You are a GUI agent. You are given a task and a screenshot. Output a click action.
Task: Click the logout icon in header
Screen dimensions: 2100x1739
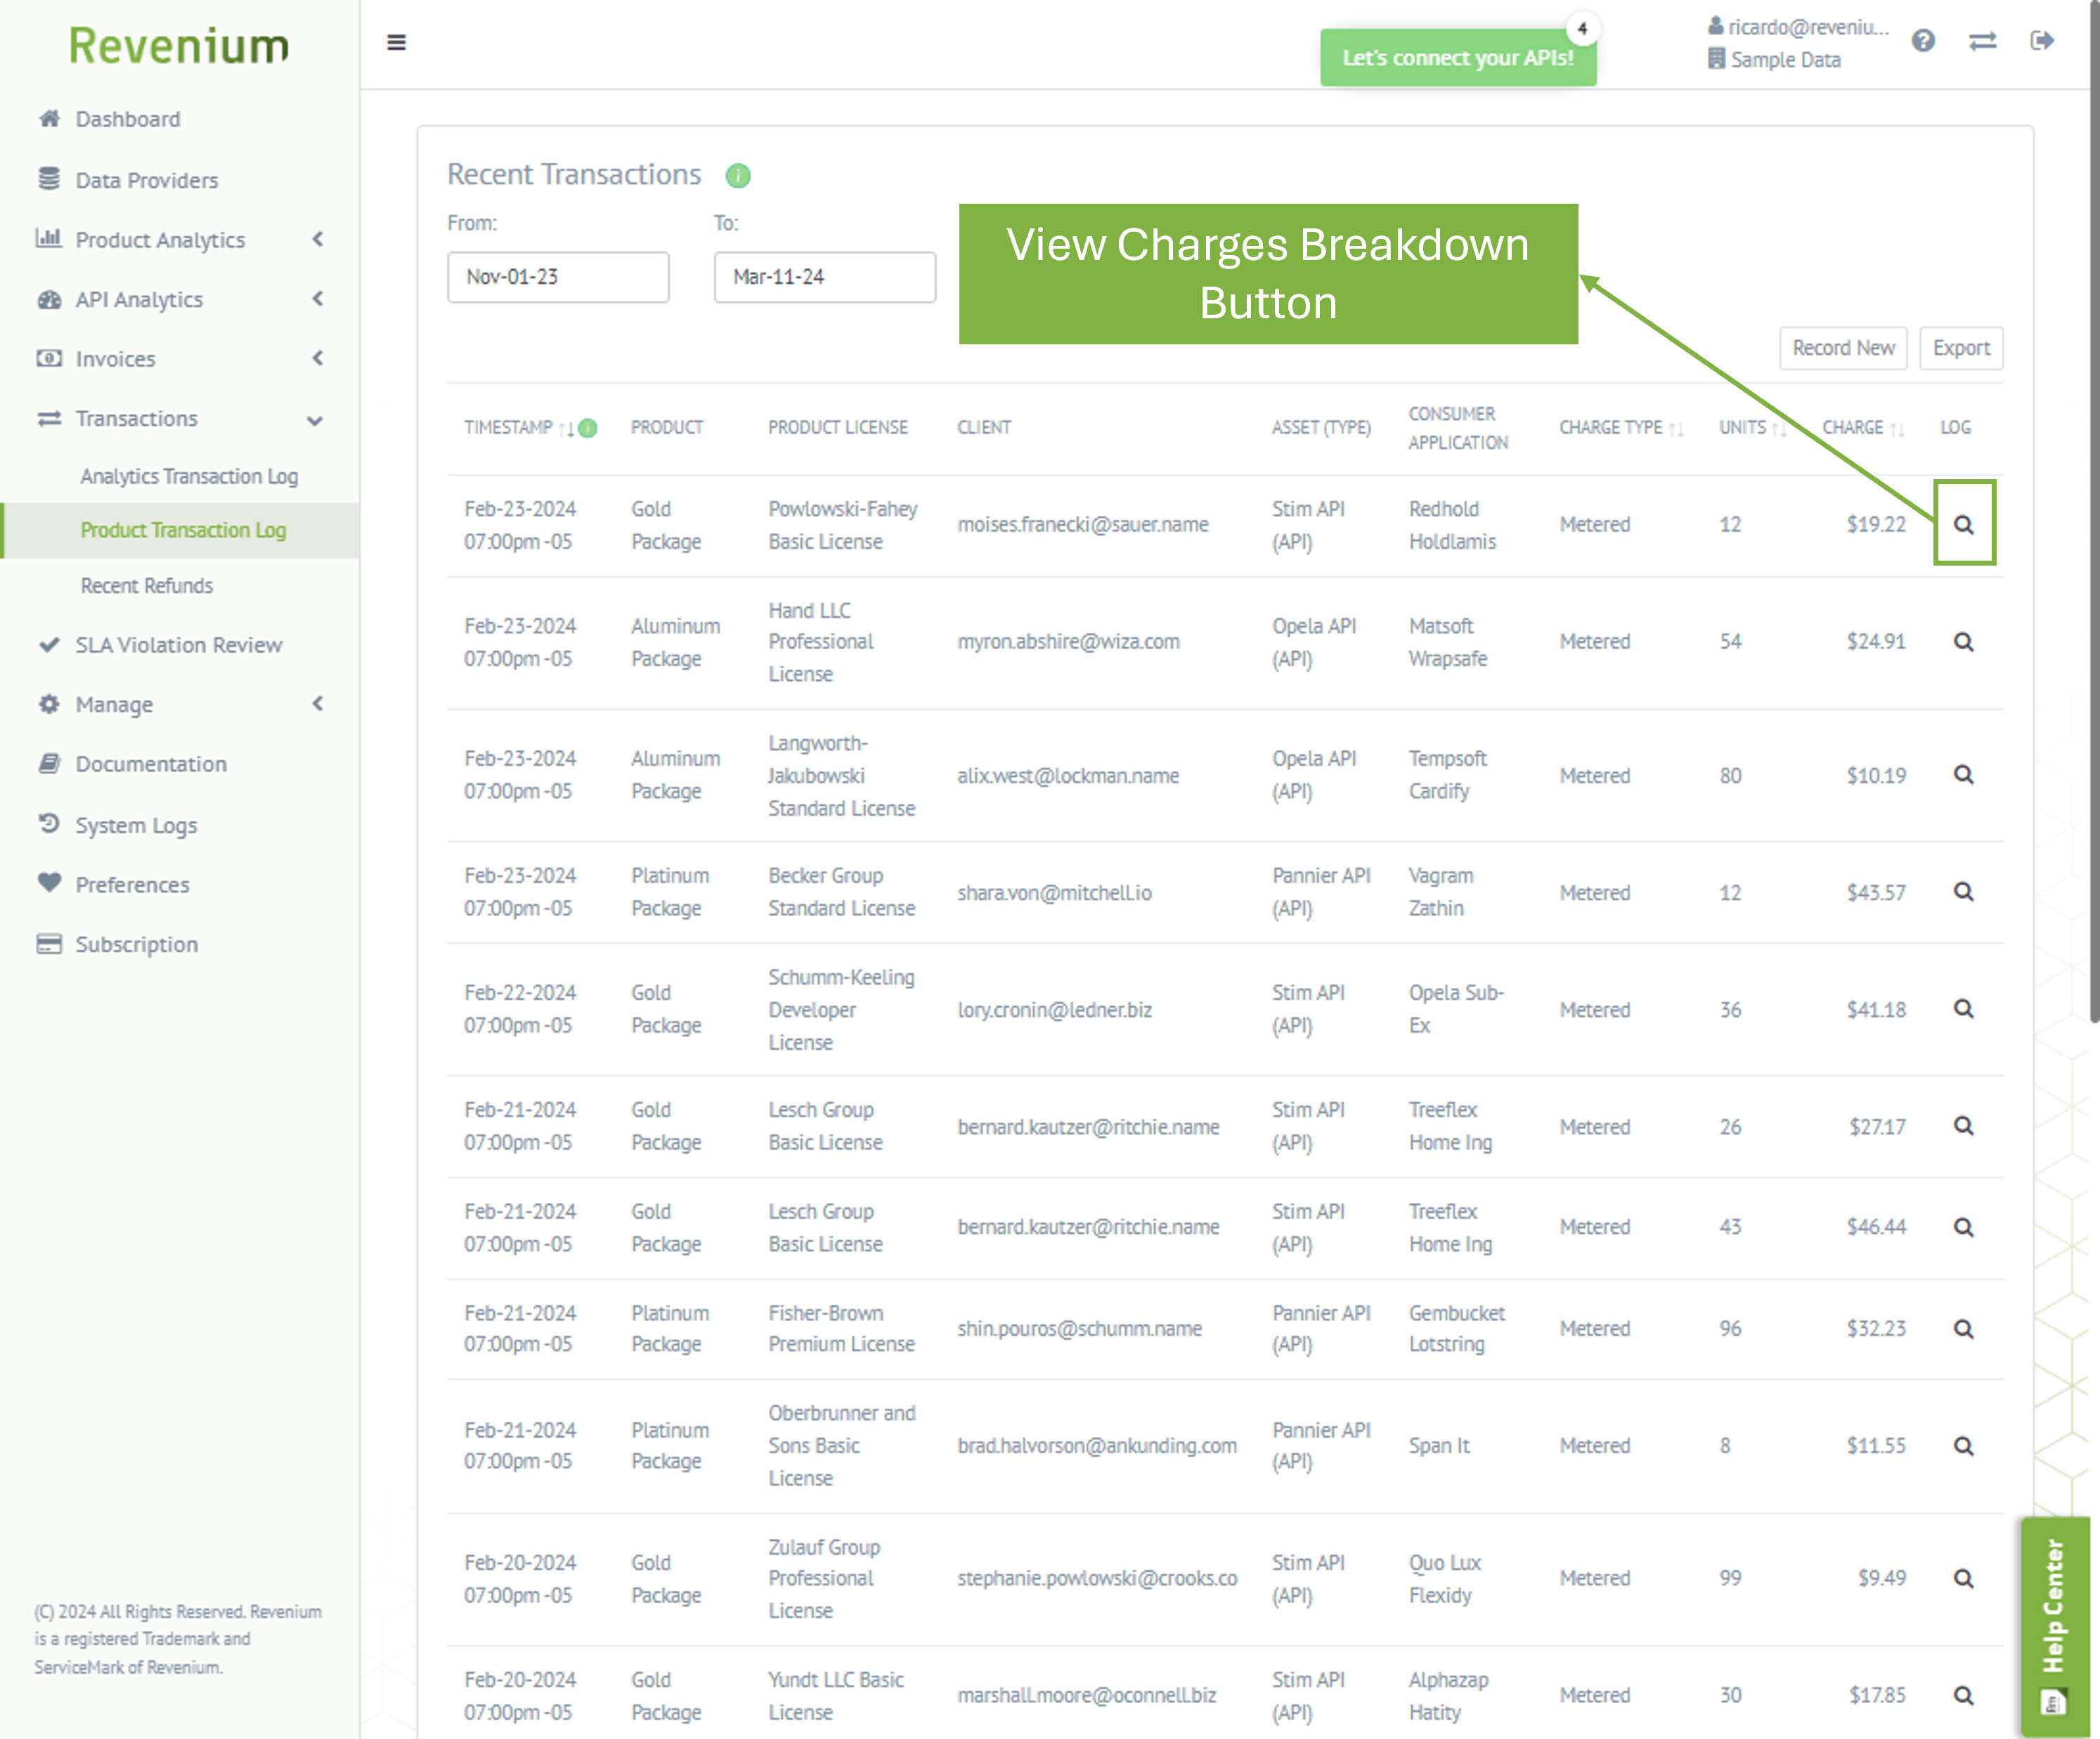(x=2042, y=41)
